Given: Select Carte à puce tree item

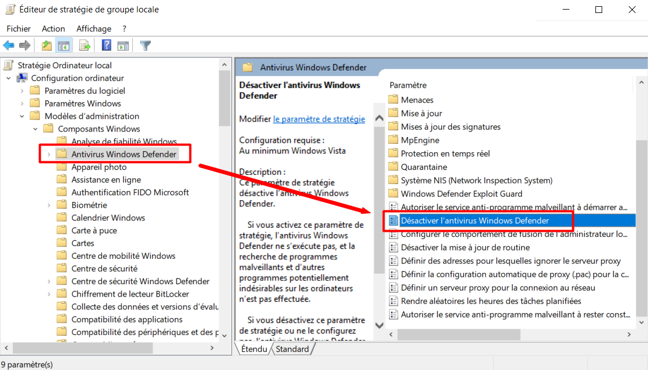Looking at the screenshot, I should point(94,230).
